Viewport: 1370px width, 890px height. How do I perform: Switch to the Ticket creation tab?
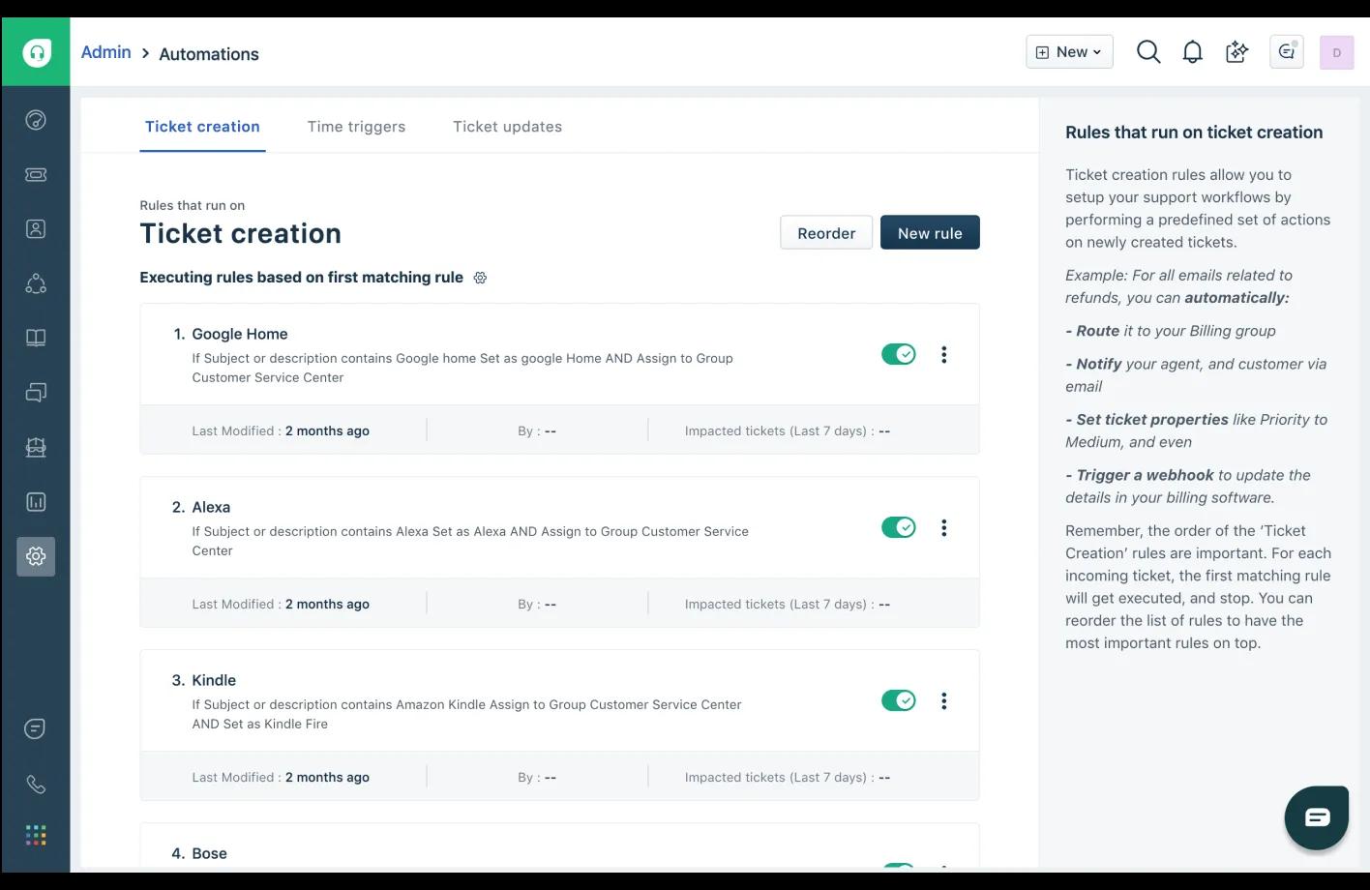pyautogui.click(x=202, y=127)
